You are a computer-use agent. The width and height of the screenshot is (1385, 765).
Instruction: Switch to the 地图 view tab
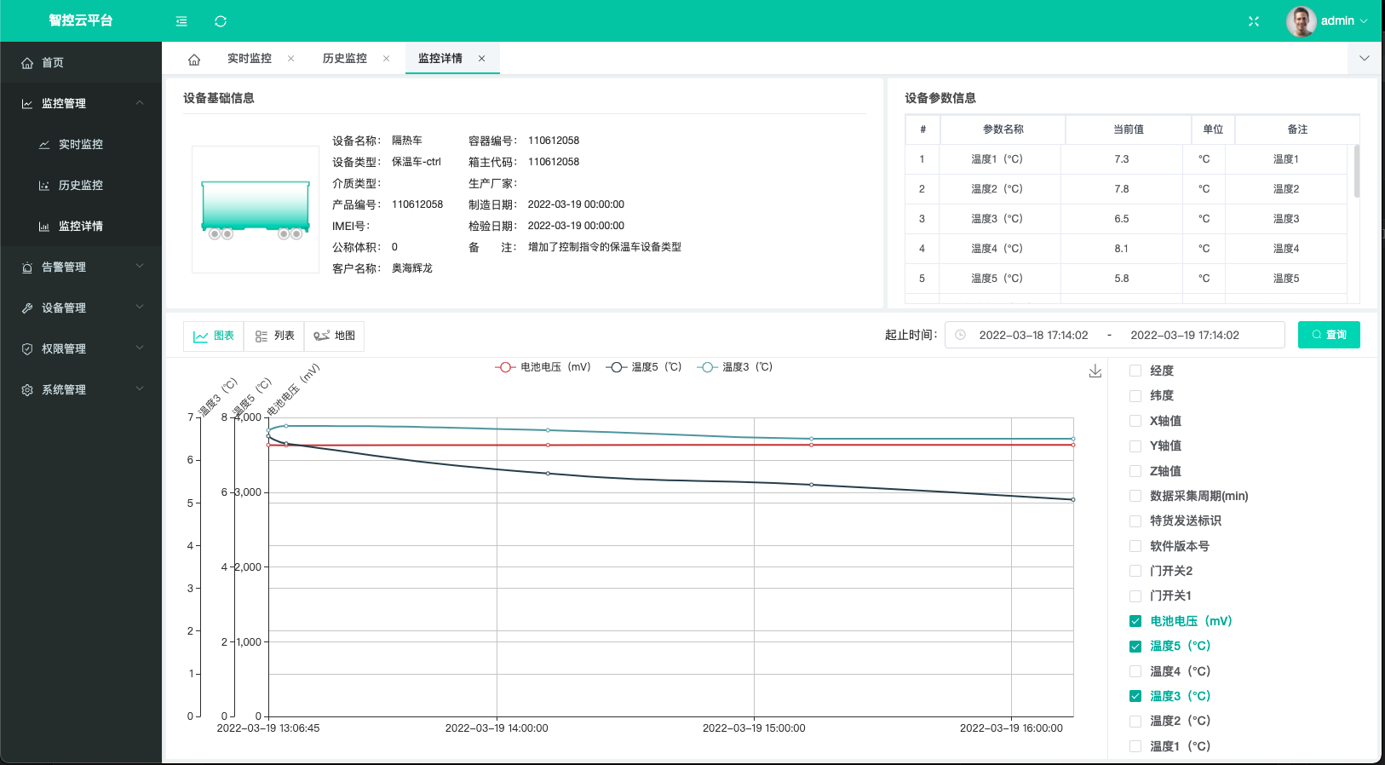click(335, 336)
